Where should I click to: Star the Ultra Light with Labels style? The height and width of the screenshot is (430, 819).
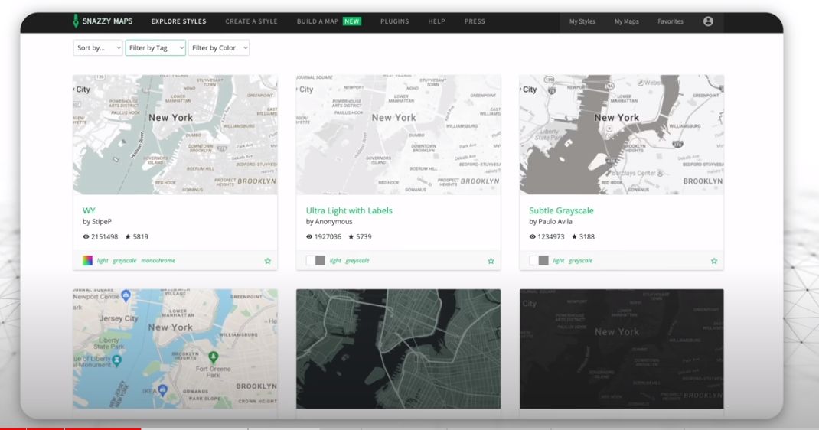pos(491,261)
